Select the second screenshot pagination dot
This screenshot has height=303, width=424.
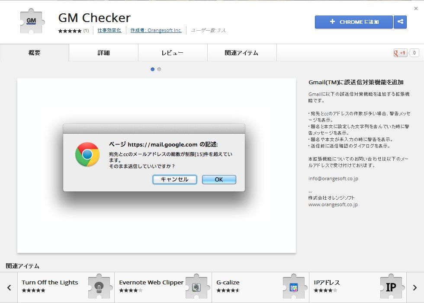(159, 70)
